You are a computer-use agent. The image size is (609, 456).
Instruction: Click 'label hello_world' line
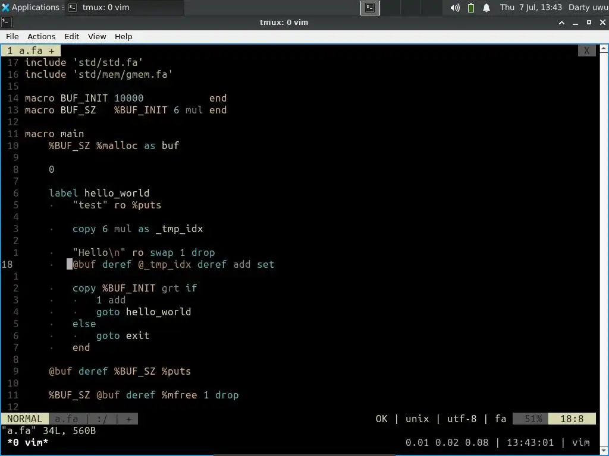coord(99,193)
